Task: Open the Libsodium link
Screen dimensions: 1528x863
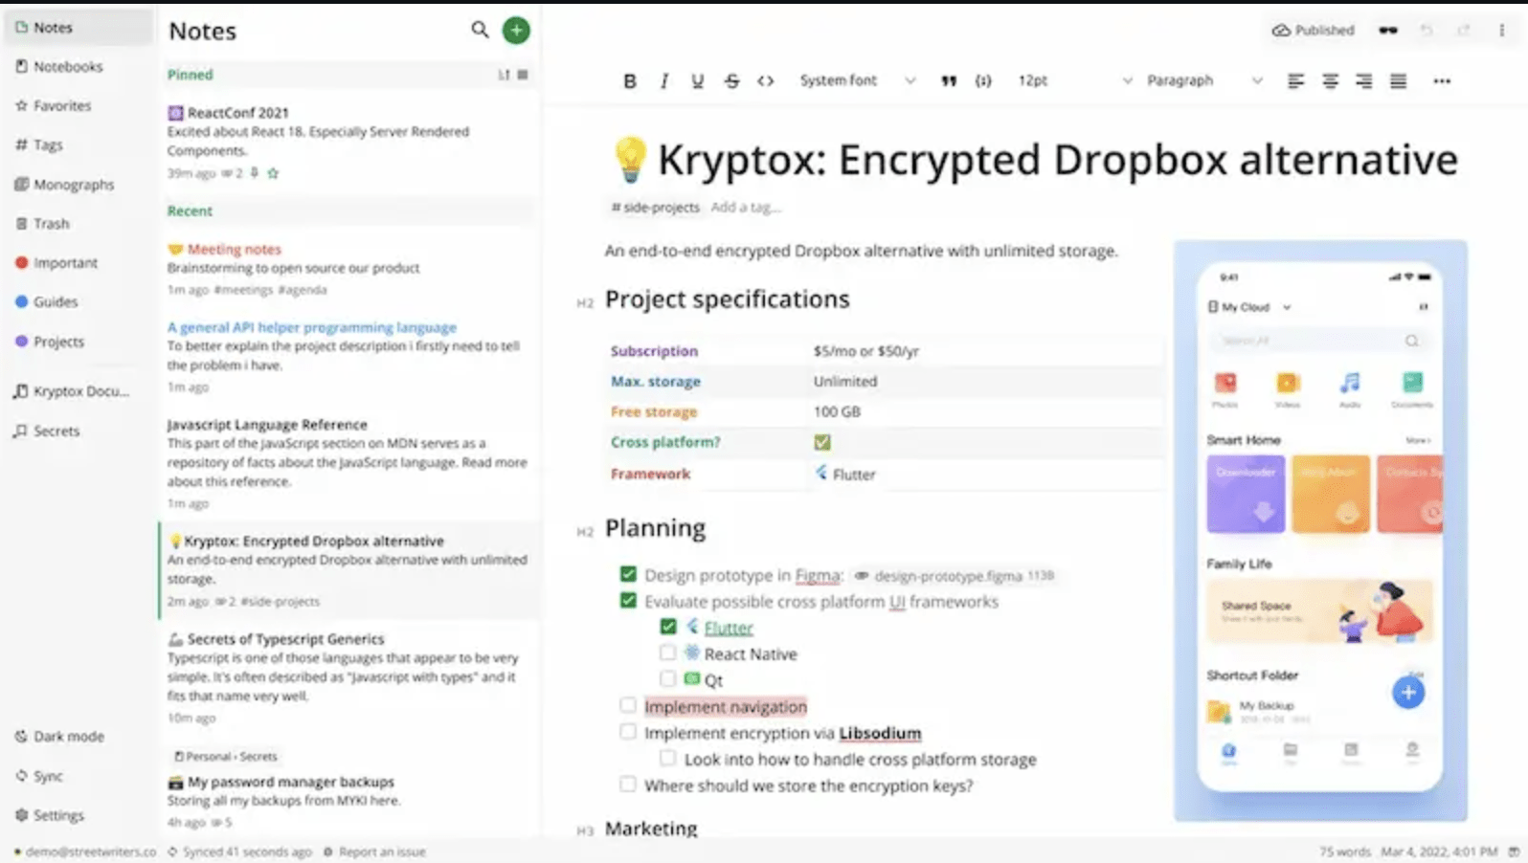Action: [x=880, y=733]
